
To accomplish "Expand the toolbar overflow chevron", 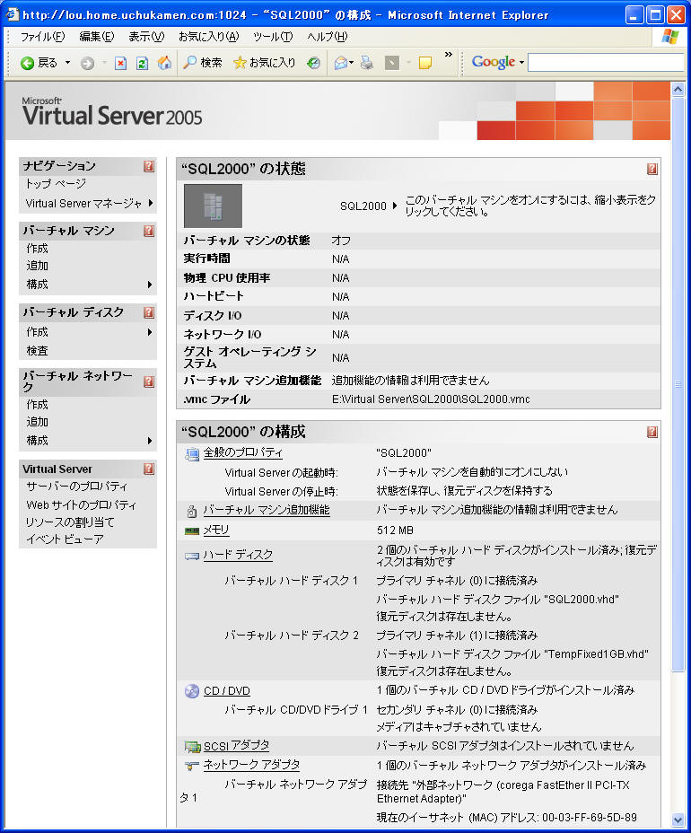I will pyautogui.click(x=449, y=54).
